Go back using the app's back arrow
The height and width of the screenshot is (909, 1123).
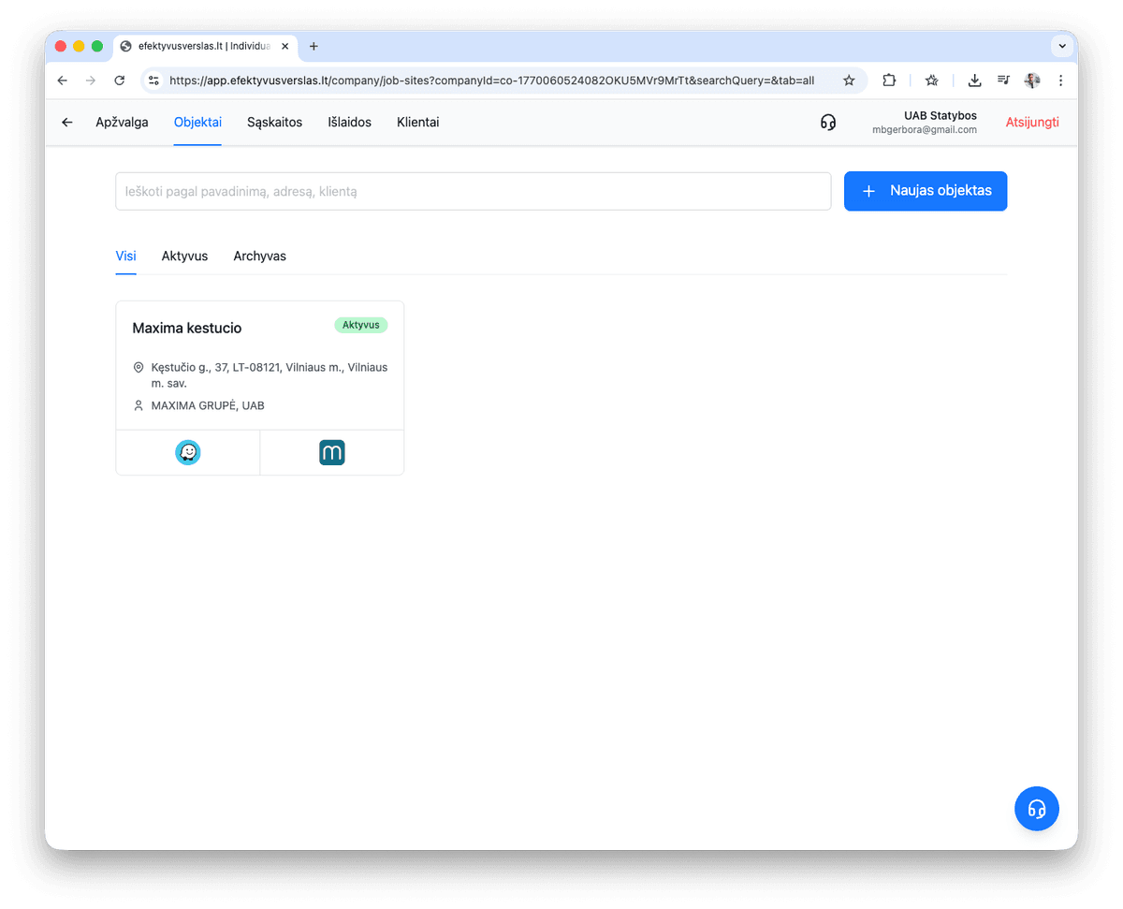tap(67, 123)
